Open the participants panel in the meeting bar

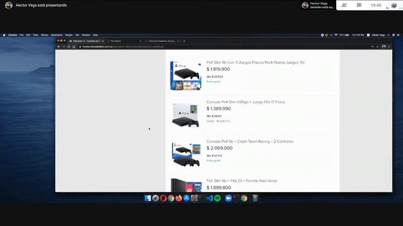pos(344,5)
